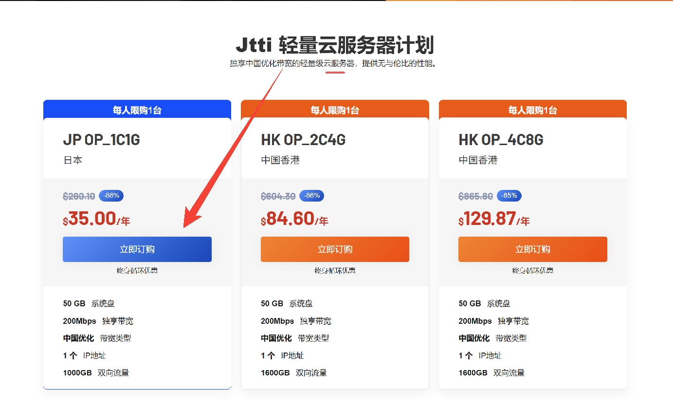Click the 1000GB 双向流量 spec line
673x410 pixels.
[x=96, y=373]
